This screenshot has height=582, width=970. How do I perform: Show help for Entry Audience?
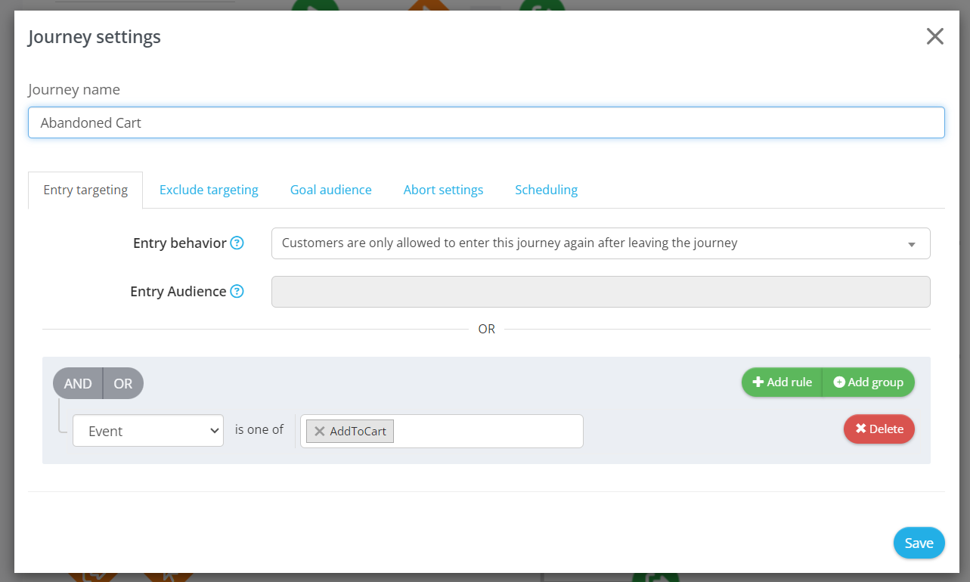pyautogui.click(x=237, y=291)
